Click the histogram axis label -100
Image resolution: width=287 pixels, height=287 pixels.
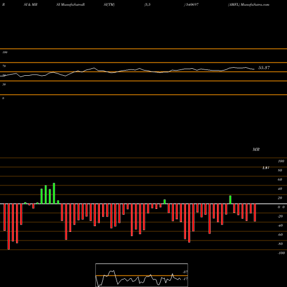(281, 253)
